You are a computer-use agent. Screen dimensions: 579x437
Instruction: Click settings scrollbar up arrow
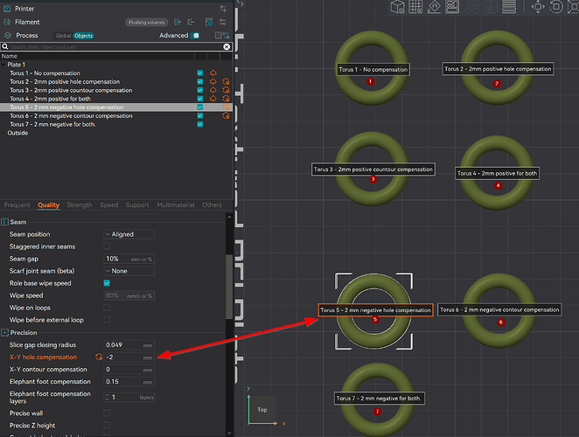coord(229,217)
